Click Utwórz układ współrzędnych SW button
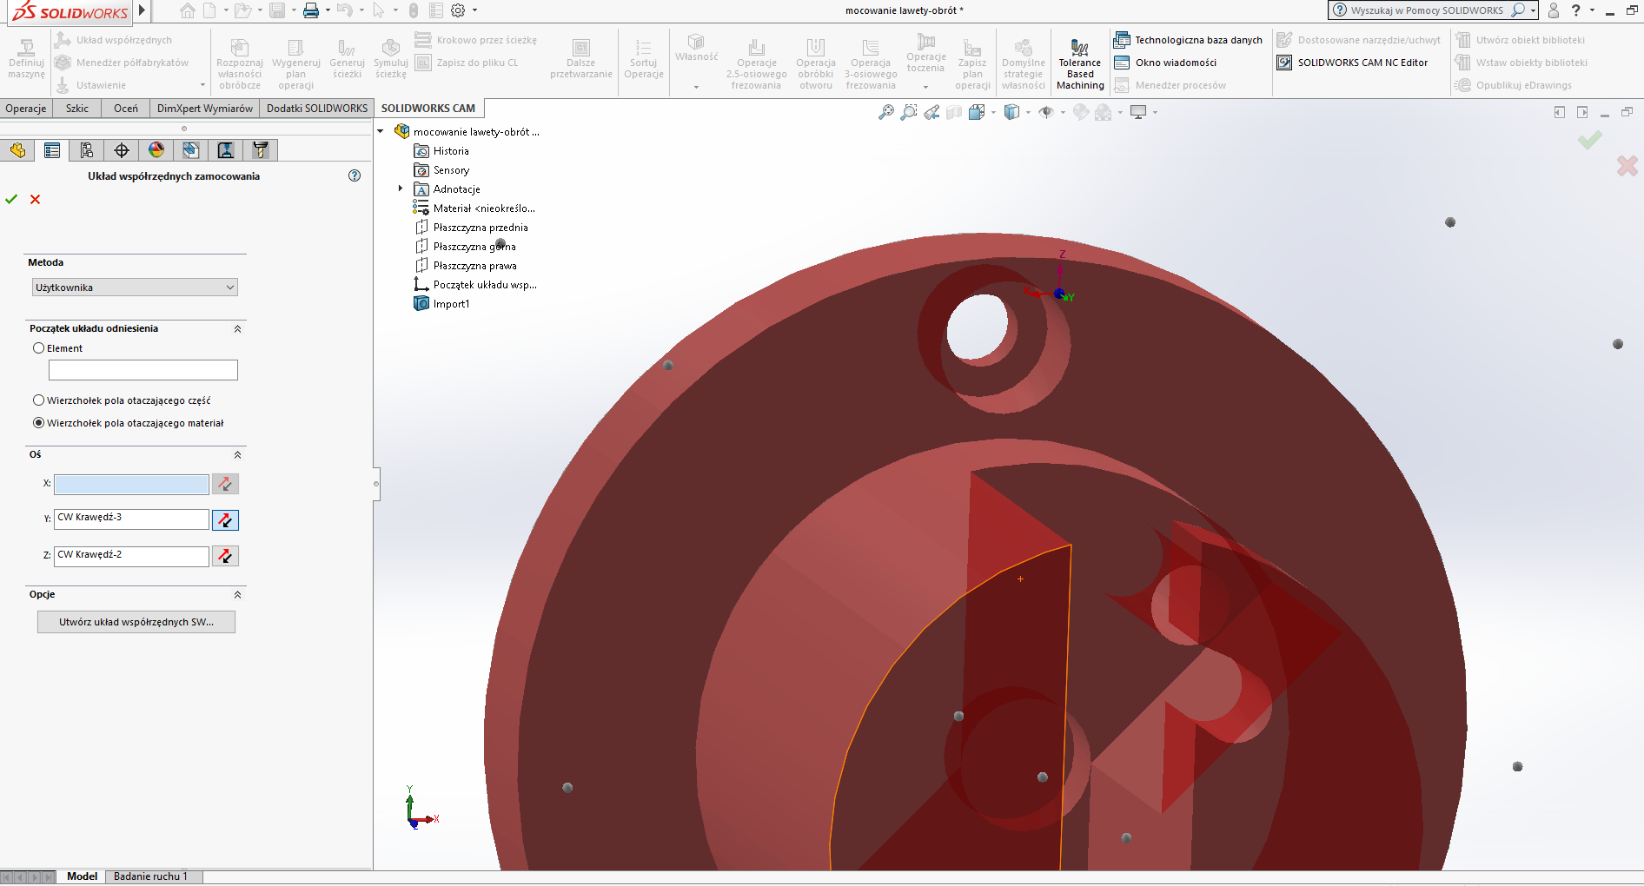Image resolution: width=1644 pixels, height=886 pixels. pos(136,622)
